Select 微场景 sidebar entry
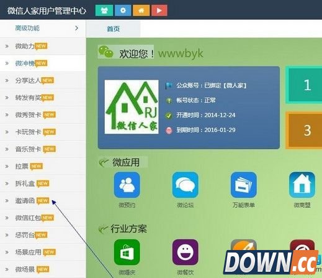Viewport: 322px width, 278px height. tap(43, 269)
